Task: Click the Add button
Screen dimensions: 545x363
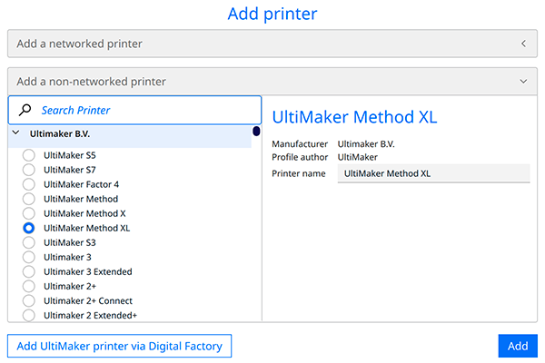Action: [518, 346]
